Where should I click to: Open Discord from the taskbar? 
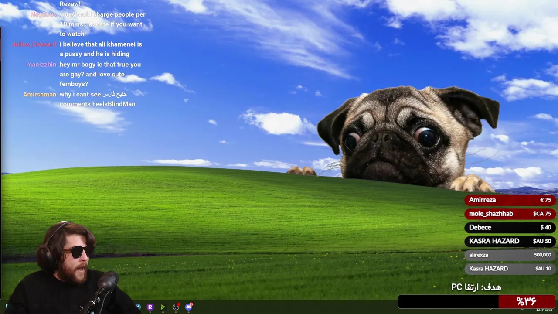point(189,307)
